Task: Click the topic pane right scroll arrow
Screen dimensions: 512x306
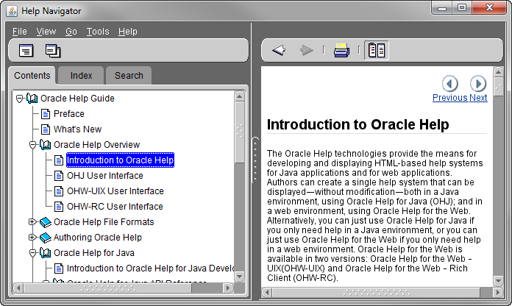Action: 498,292
